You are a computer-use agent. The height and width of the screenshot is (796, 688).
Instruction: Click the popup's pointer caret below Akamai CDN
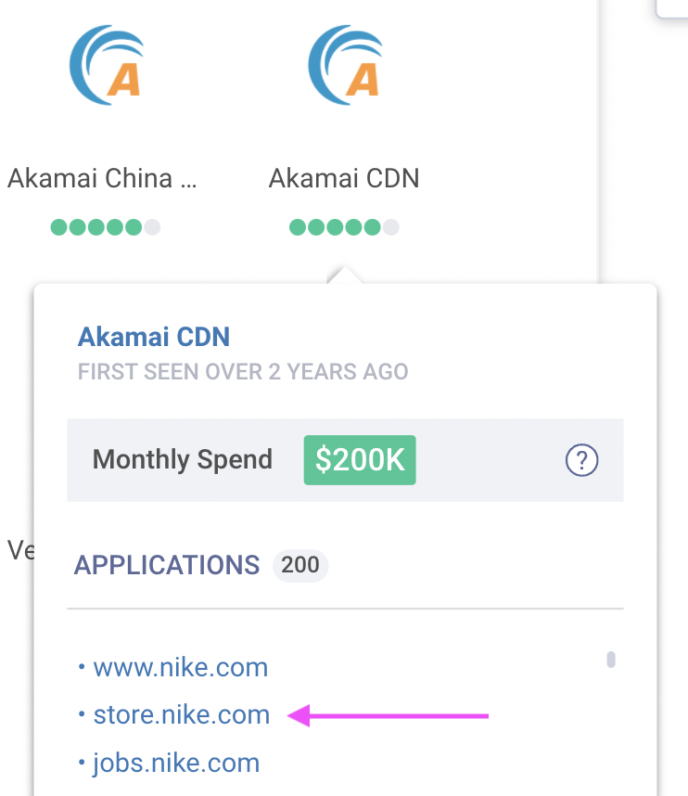[x=344, y=276]
